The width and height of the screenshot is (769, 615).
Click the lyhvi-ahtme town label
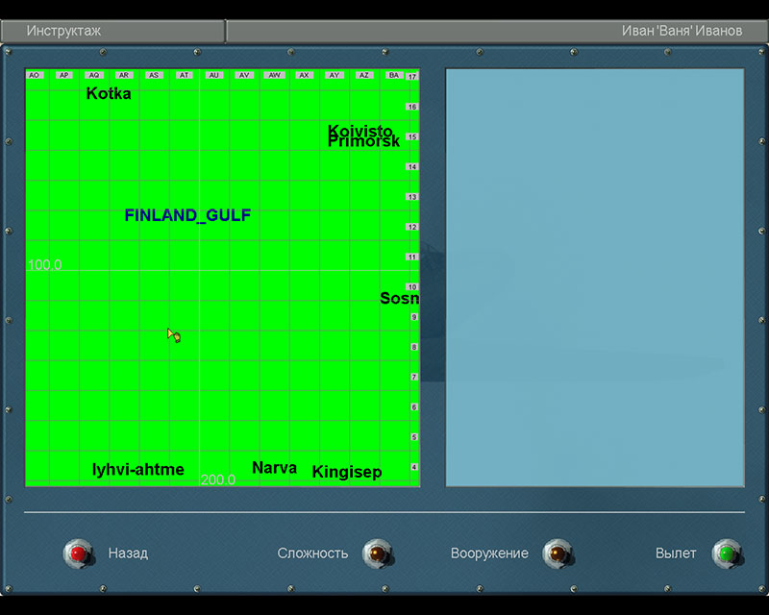[x=138, y=469]
